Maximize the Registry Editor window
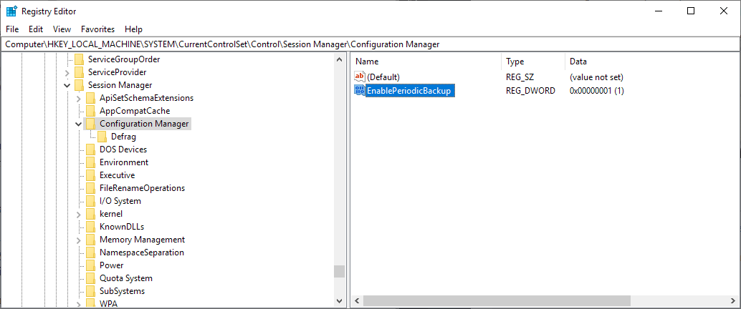 click(x=690, y=11)
